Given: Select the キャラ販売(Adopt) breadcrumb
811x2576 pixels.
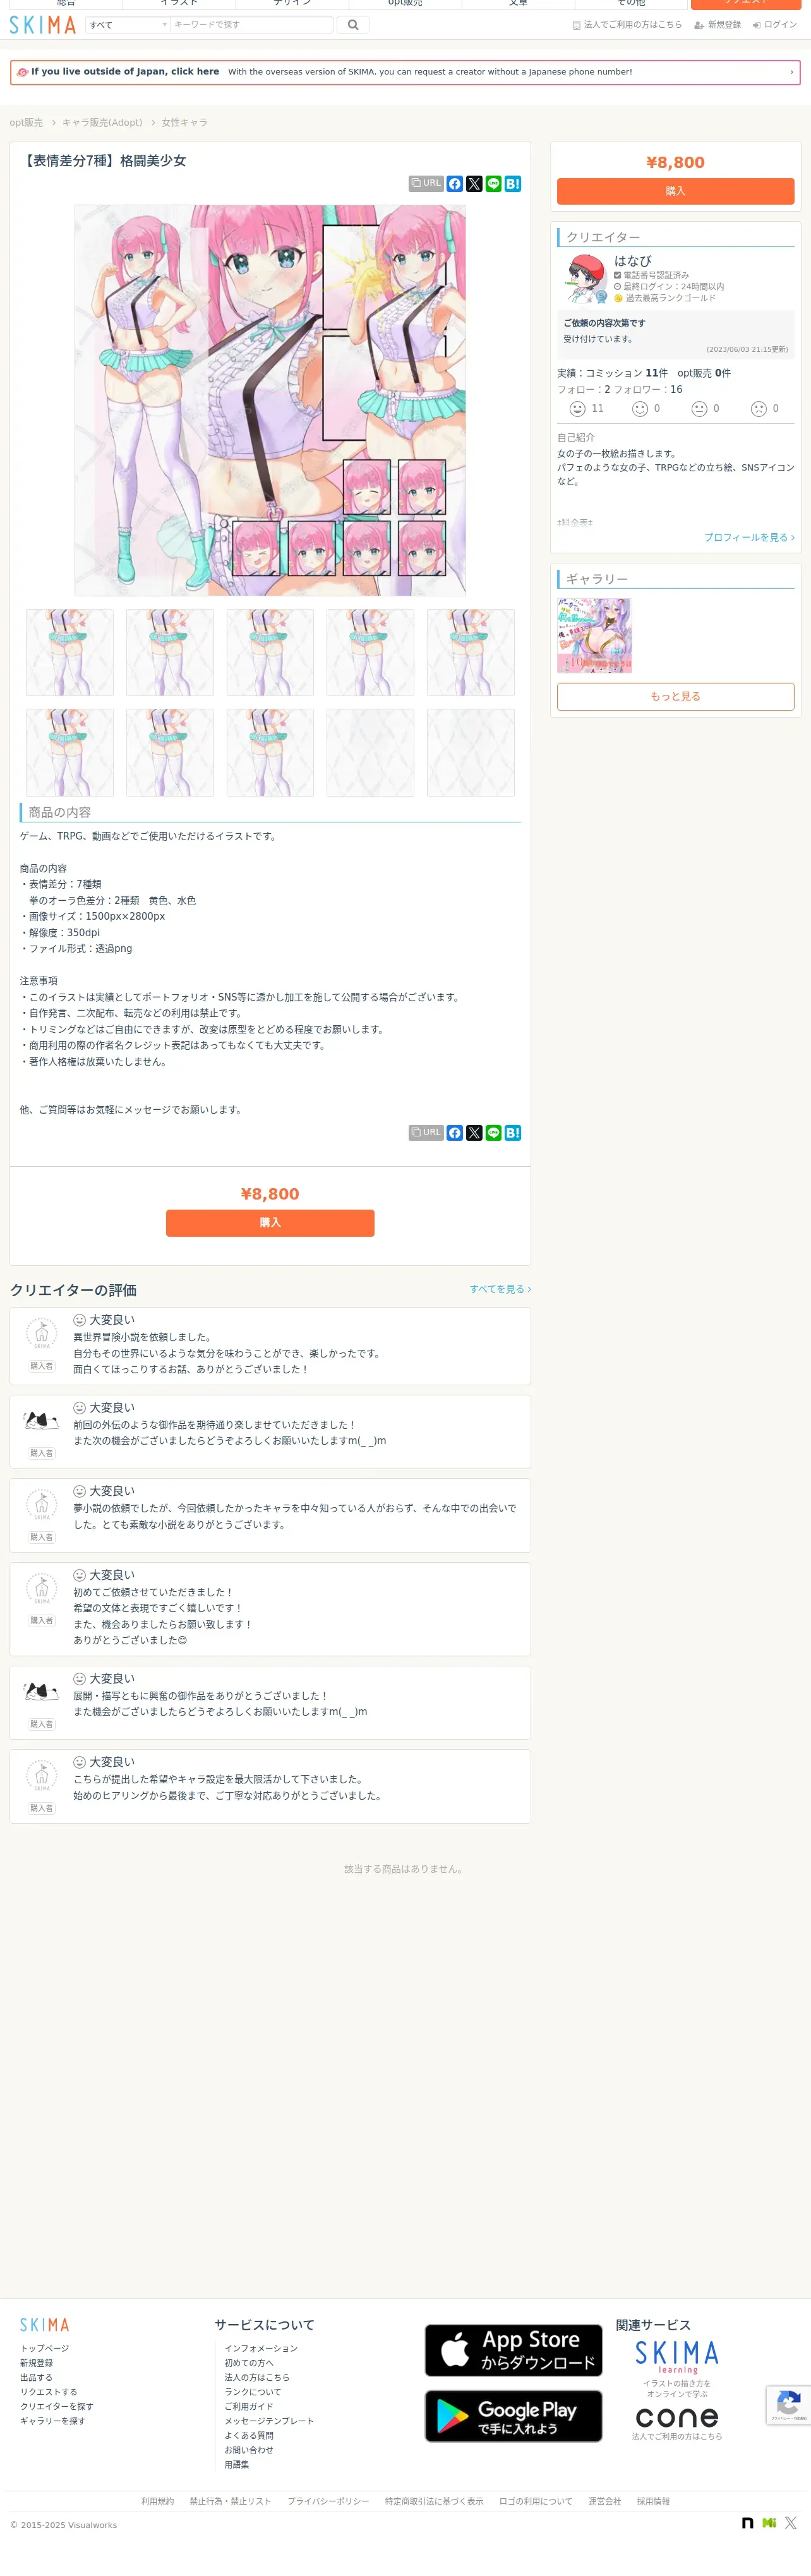Looking at the screenshot, I should coord(102,123).
